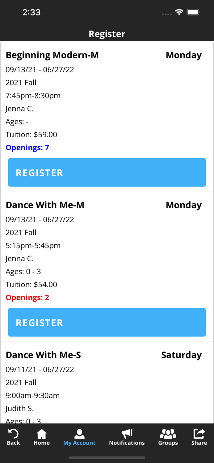Select the Dance With Me-M title
214x463 pixels.
45,205
